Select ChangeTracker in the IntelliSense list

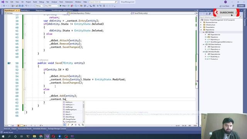(70, 119)
